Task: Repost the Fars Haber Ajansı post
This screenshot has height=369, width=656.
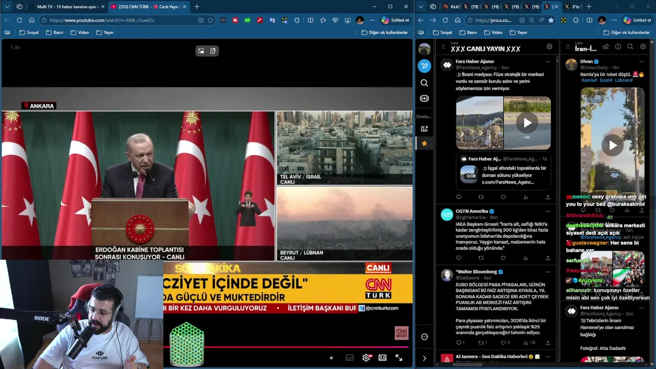Action: pos(481,197)
